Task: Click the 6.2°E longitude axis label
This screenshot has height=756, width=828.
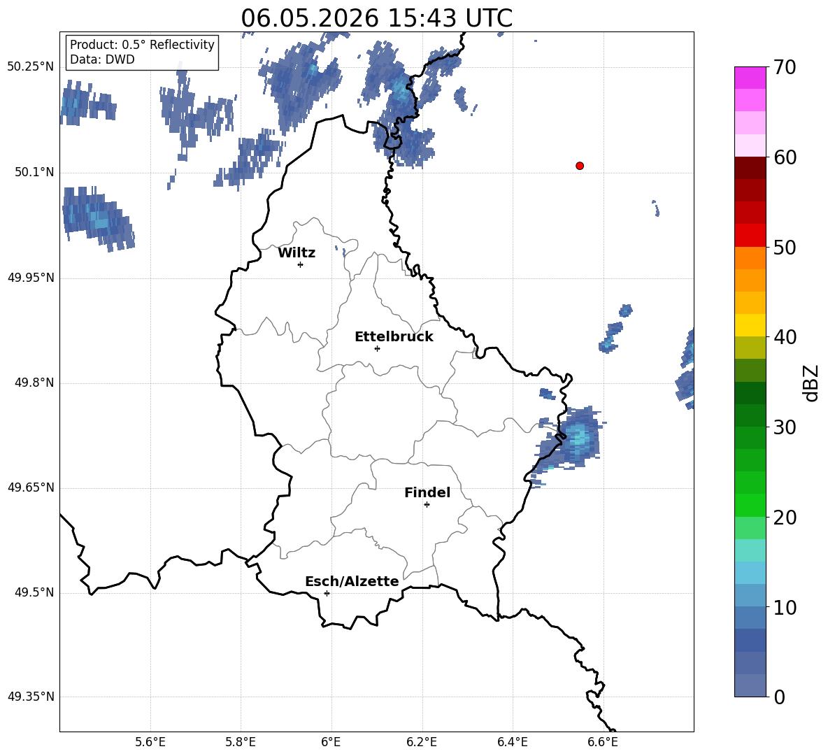Action: click(422, 742)
